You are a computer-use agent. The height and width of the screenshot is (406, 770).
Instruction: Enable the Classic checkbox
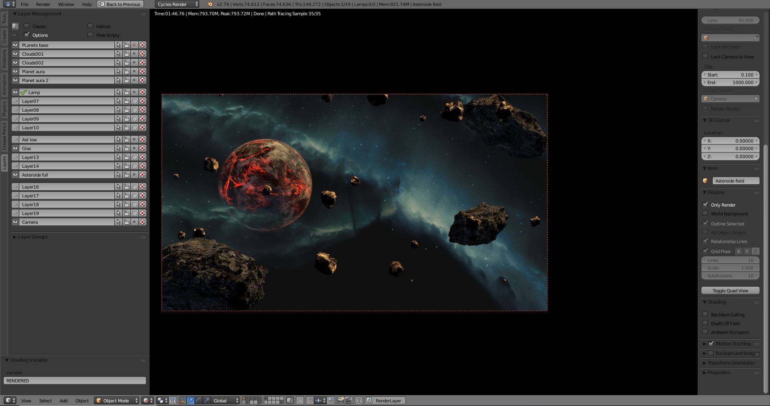pyautogui.click(x=27, y=26)
